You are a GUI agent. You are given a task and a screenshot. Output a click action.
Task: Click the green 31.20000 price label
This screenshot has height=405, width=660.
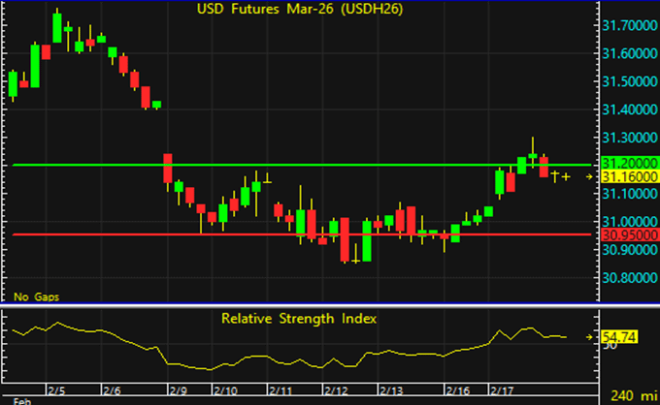(626, 165)
